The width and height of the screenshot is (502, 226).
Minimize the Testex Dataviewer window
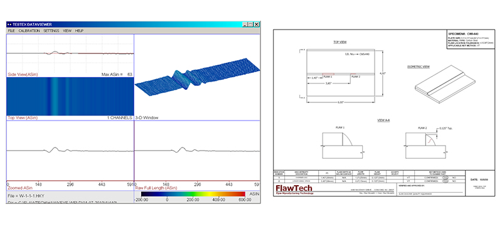[x=245, y=24]
